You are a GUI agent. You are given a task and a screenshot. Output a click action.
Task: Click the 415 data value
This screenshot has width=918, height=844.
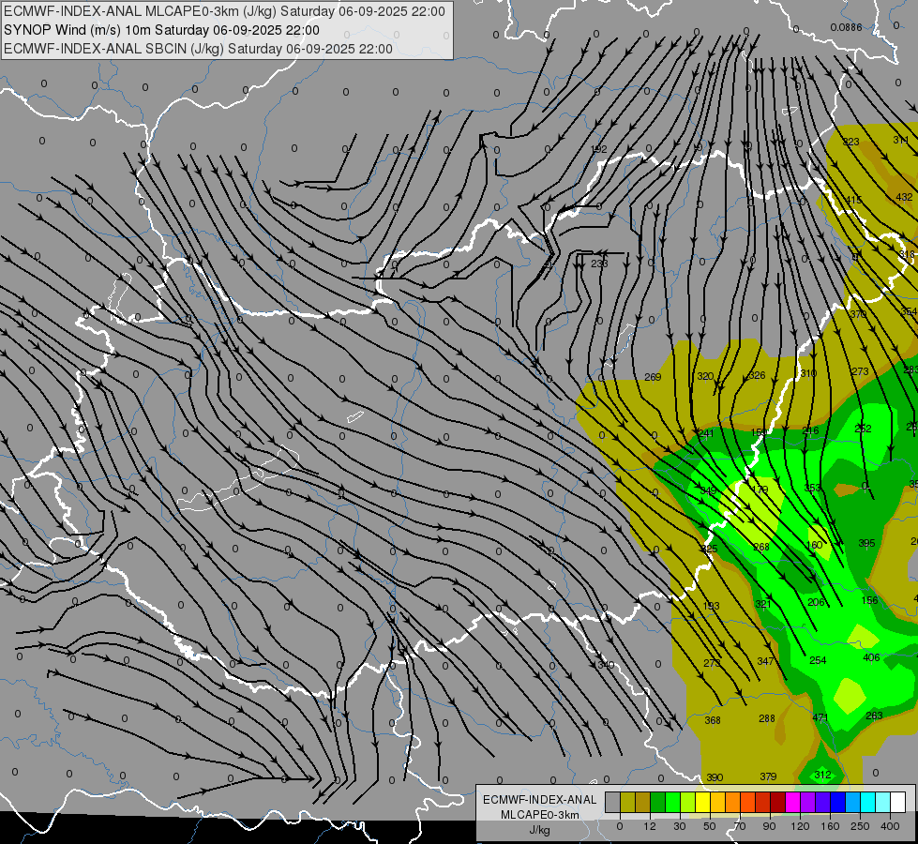pos(853,201)
